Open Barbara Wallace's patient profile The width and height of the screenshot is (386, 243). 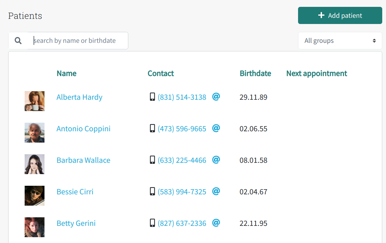[x=83, y=160]
